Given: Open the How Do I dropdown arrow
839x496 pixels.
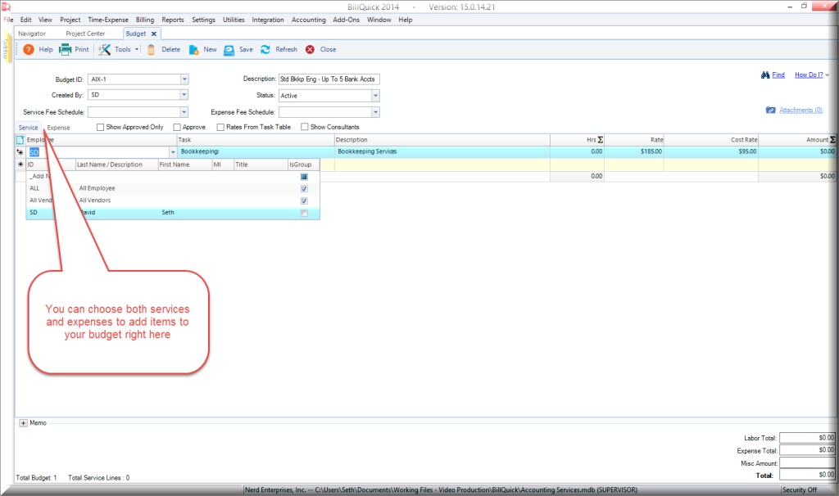Looking at the screenshot, I should tap(828, 75).
